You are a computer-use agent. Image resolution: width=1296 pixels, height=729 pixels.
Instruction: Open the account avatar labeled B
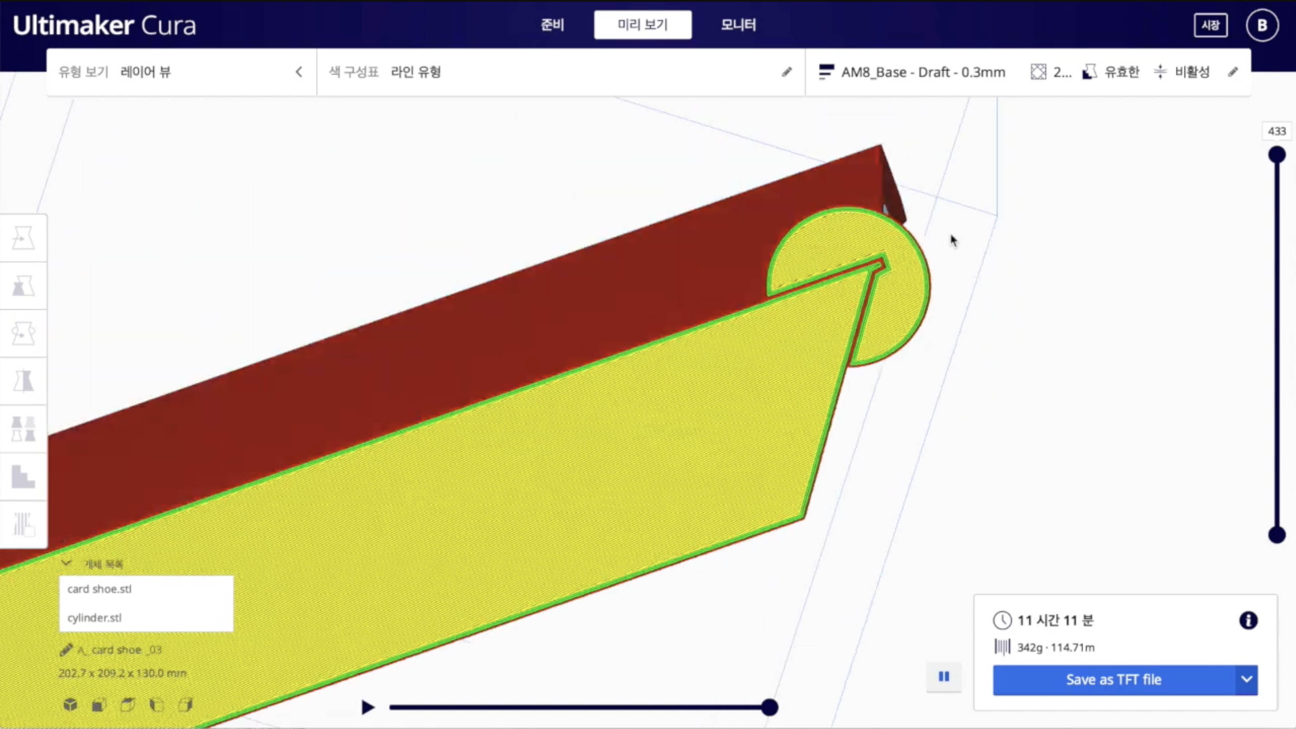[1262, 25]
